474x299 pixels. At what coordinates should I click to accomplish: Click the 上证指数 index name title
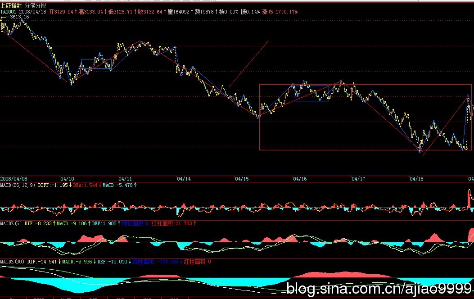(12, 5)
